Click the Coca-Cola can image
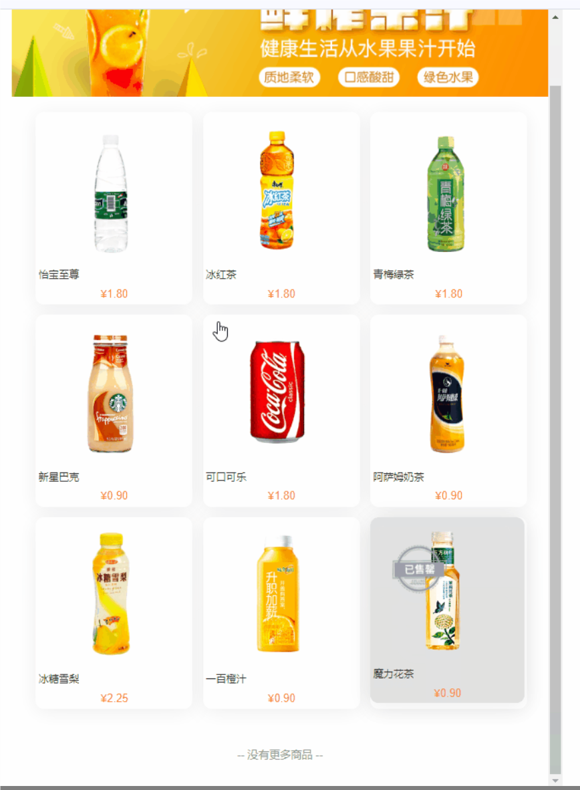Screen dimensions: 580x790 coord(277,392)
